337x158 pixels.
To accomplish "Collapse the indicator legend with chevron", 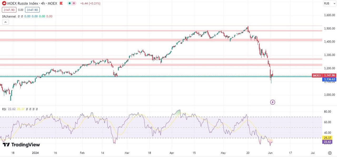I will pyautogui.click(x=5, y=22).
